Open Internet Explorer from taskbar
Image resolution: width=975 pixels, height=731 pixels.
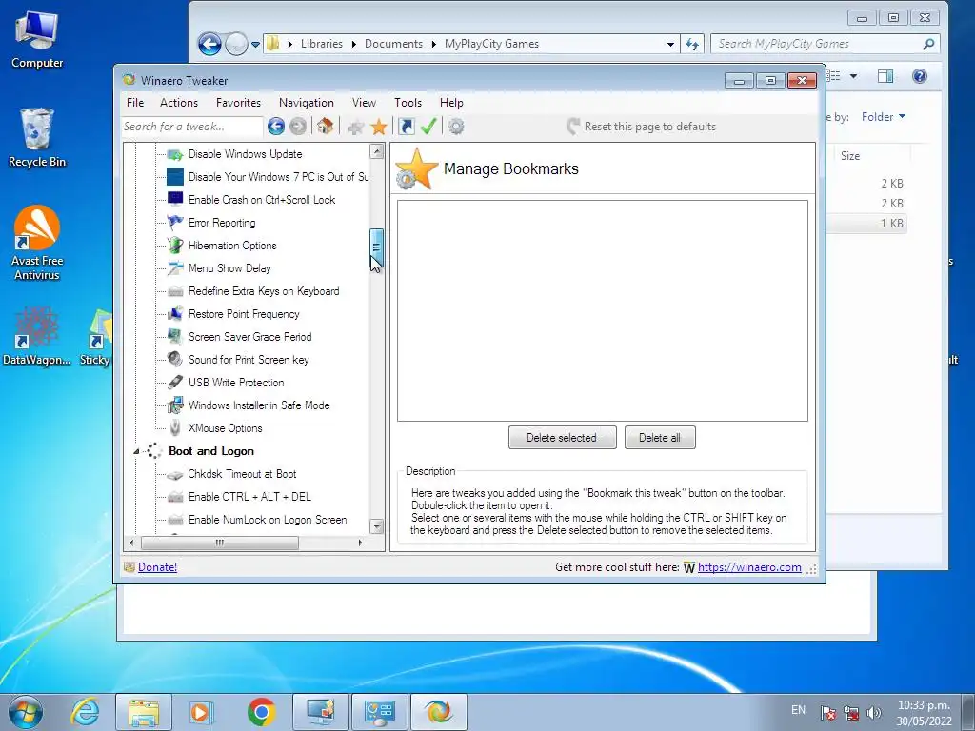(x=85, y=712)
